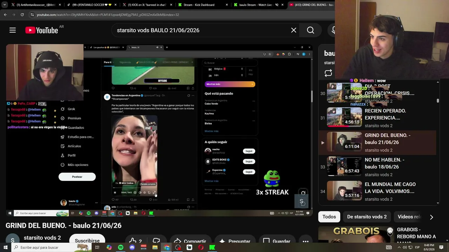Switch to the FENTANILO SOCCER TikTok tab
This screenshot has height=252, width=449.
(x=91, y=5)
